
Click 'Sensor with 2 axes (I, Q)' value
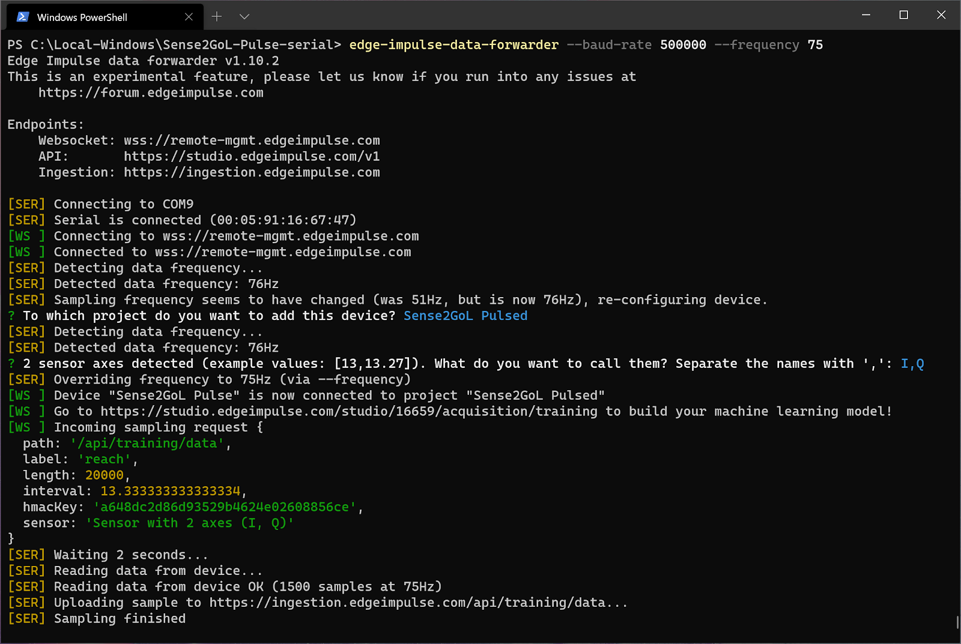tap(190, 523)
